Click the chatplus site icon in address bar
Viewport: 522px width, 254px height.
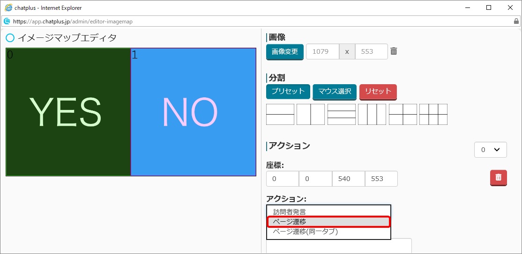(x=7, y=21)
